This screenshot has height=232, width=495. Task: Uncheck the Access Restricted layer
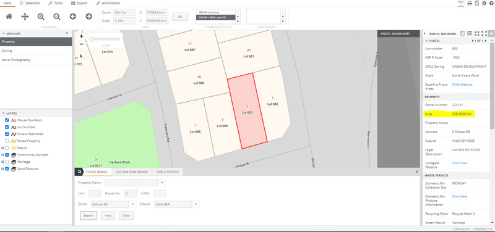(x=7, y=134)
